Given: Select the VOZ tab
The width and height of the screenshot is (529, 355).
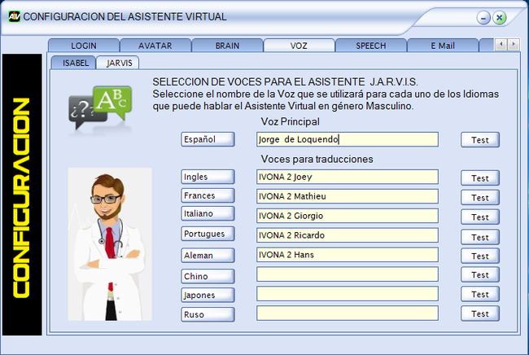Looking at the screenshot, I should (x=299, y=46).
